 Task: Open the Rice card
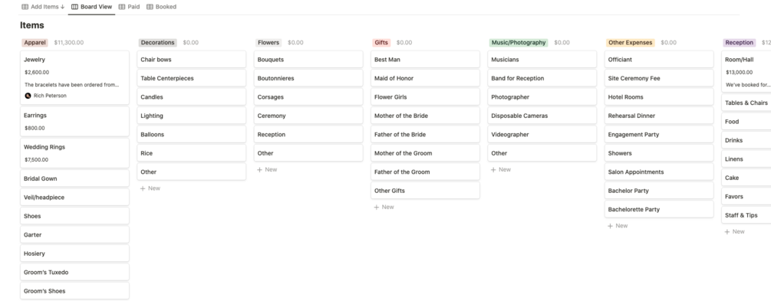click(191, 153)
